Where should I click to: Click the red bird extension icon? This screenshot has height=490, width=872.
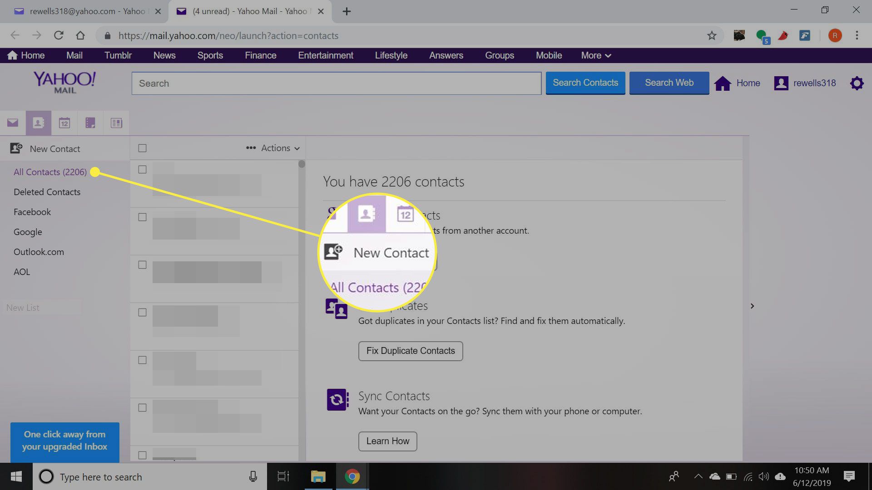(x=783, y=35)
